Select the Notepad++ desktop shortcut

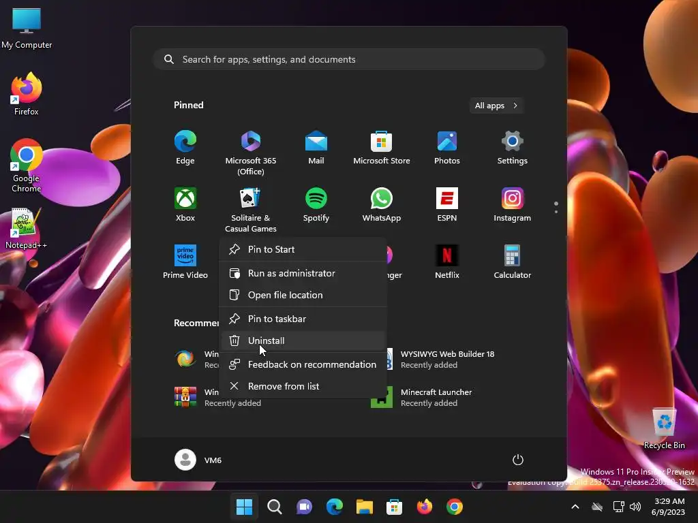(x=27, y=229)
